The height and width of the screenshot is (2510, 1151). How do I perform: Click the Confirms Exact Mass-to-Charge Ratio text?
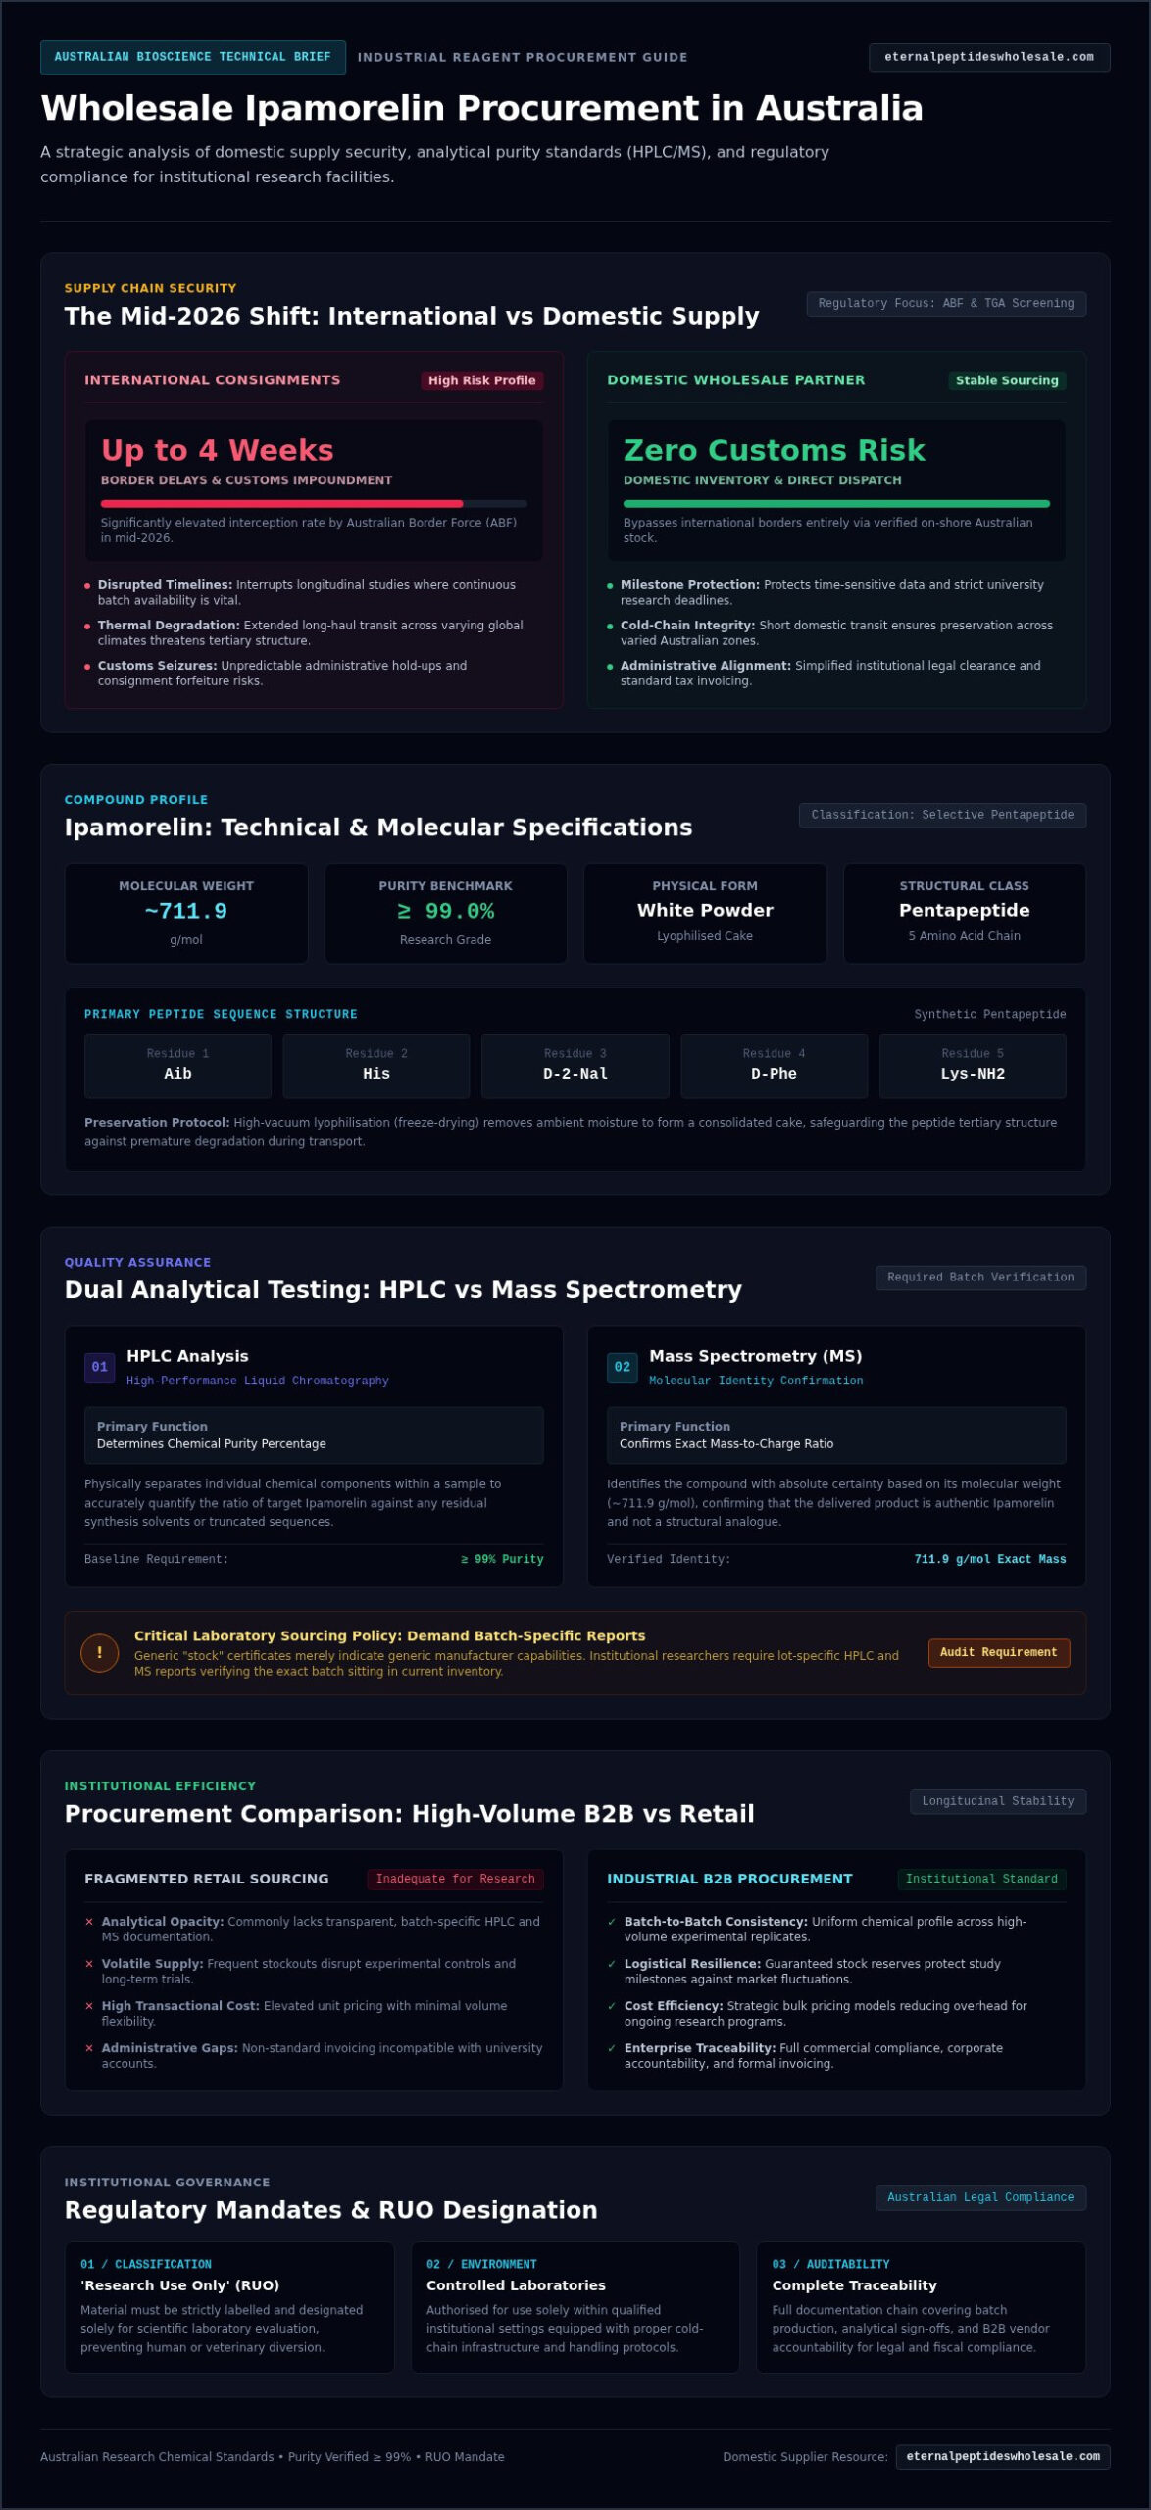coord(726,1444)
